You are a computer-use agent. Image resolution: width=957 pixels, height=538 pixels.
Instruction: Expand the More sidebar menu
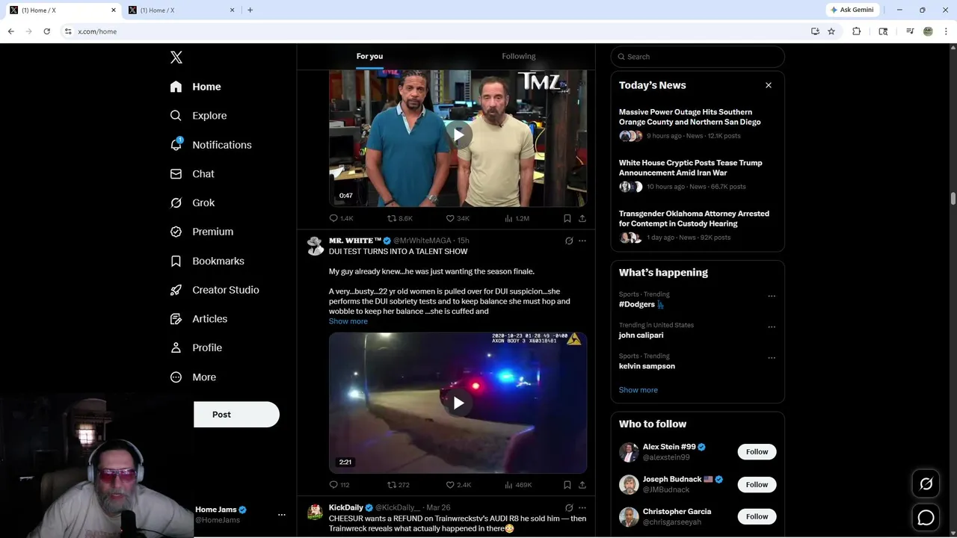click(x=193, y=377)
